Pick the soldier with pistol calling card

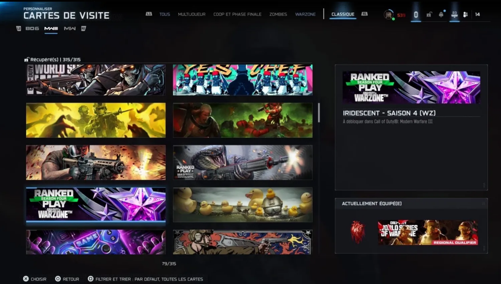(243, 242)
